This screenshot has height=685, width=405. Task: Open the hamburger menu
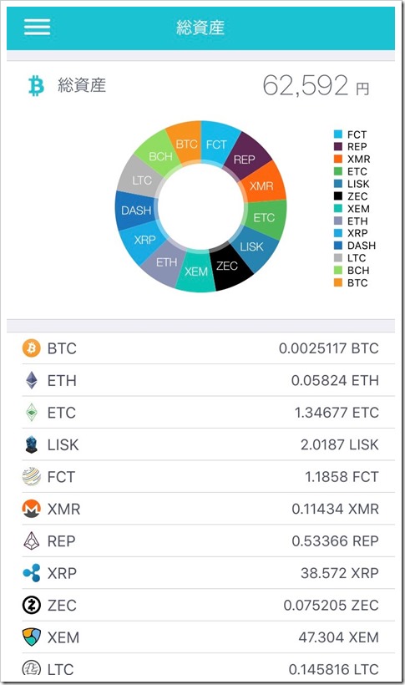click(x=37, y=27)
